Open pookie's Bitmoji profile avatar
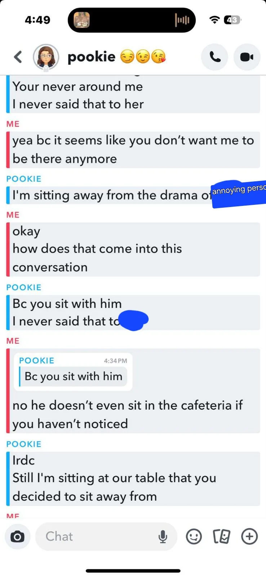The height and width of the screenshot is (578, 266). coord(46,57)
